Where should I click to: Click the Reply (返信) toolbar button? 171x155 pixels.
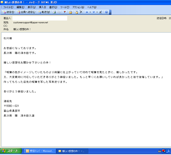[x=9, y=12]
